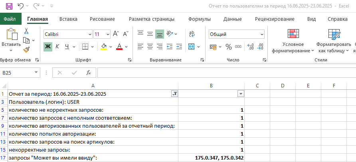
Task: Click the Redo arrow icon
Action: coord(36,6)
